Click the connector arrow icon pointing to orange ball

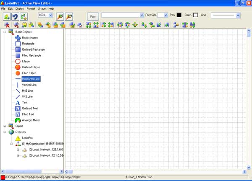point(176,25)
